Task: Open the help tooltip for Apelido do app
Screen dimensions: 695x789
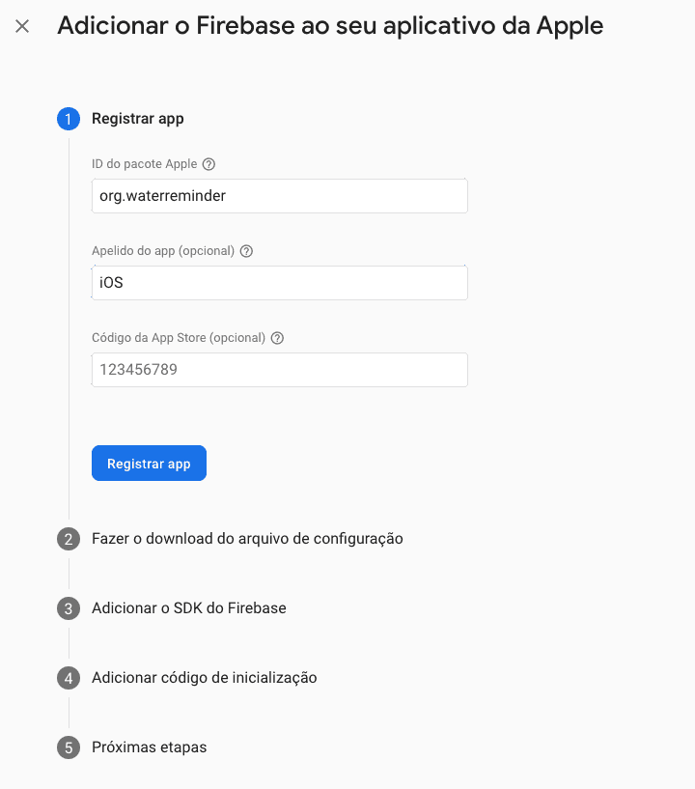Action: [246, 251]
